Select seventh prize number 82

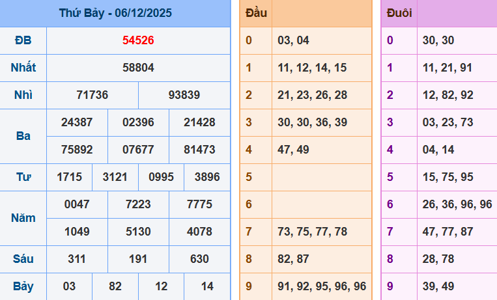[115, 286]
